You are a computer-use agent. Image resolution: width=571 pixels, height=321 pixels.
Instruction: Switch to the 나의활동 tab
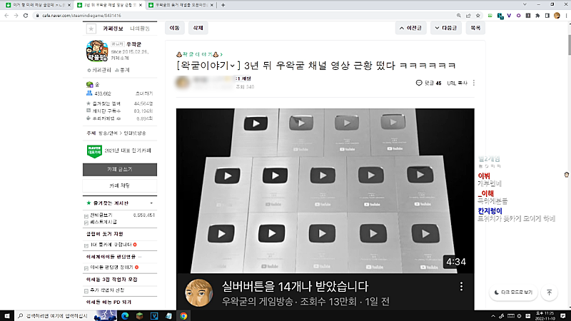click(x=140, y=29)
